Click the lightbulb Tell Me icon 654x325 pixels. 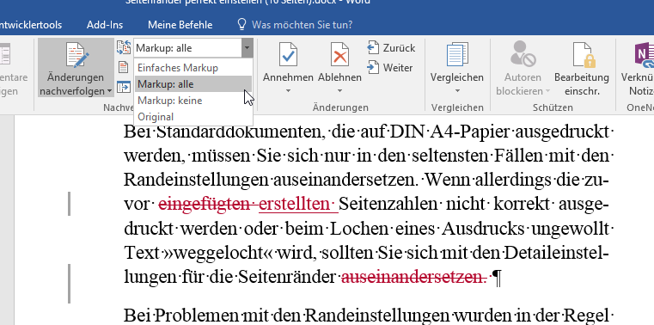point(241,25)
